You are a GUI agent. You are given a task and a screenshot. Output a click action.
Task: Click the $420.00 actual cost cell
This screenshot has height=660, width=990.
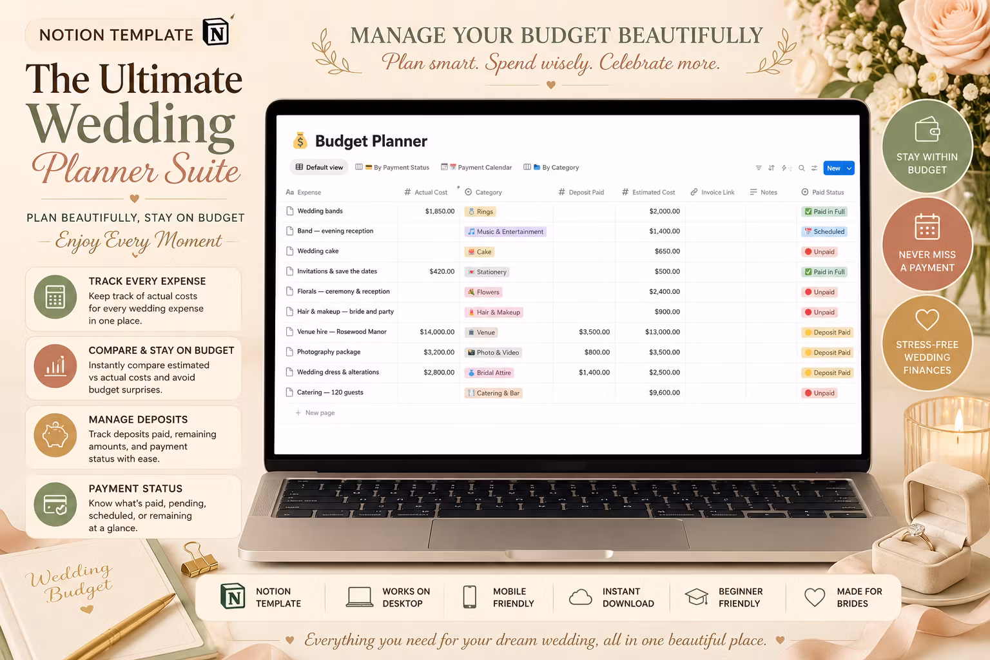pyautogui.click(x=442, y=271)
